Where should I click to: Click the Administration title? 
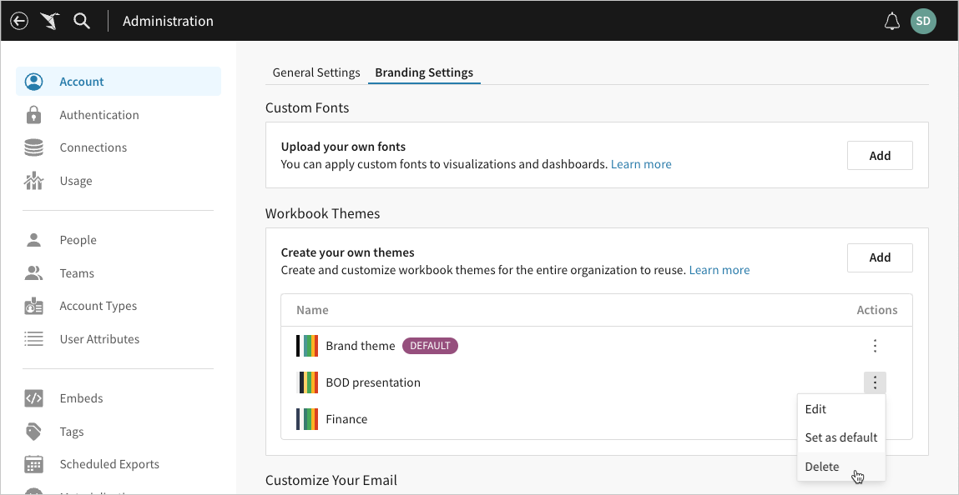[x=169, y=22]
